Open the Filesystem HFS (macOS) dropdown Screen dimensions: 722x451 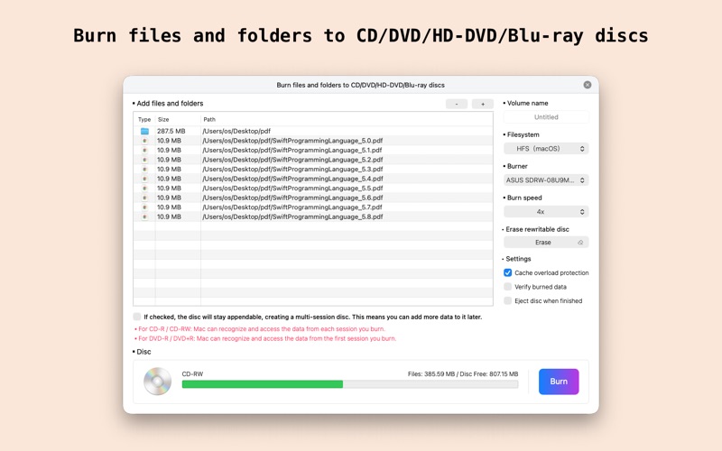coord(546,149)
